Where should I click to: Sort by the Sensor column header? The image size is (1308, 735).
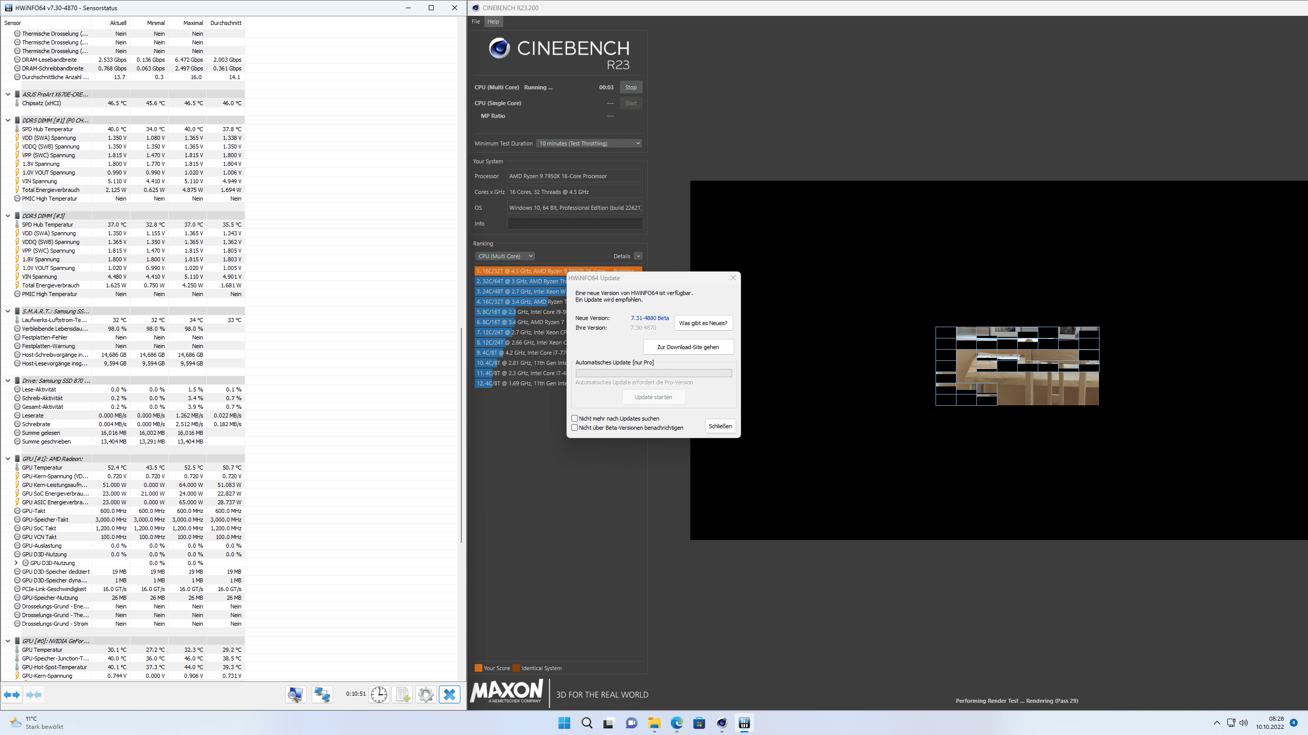(46, 23)
